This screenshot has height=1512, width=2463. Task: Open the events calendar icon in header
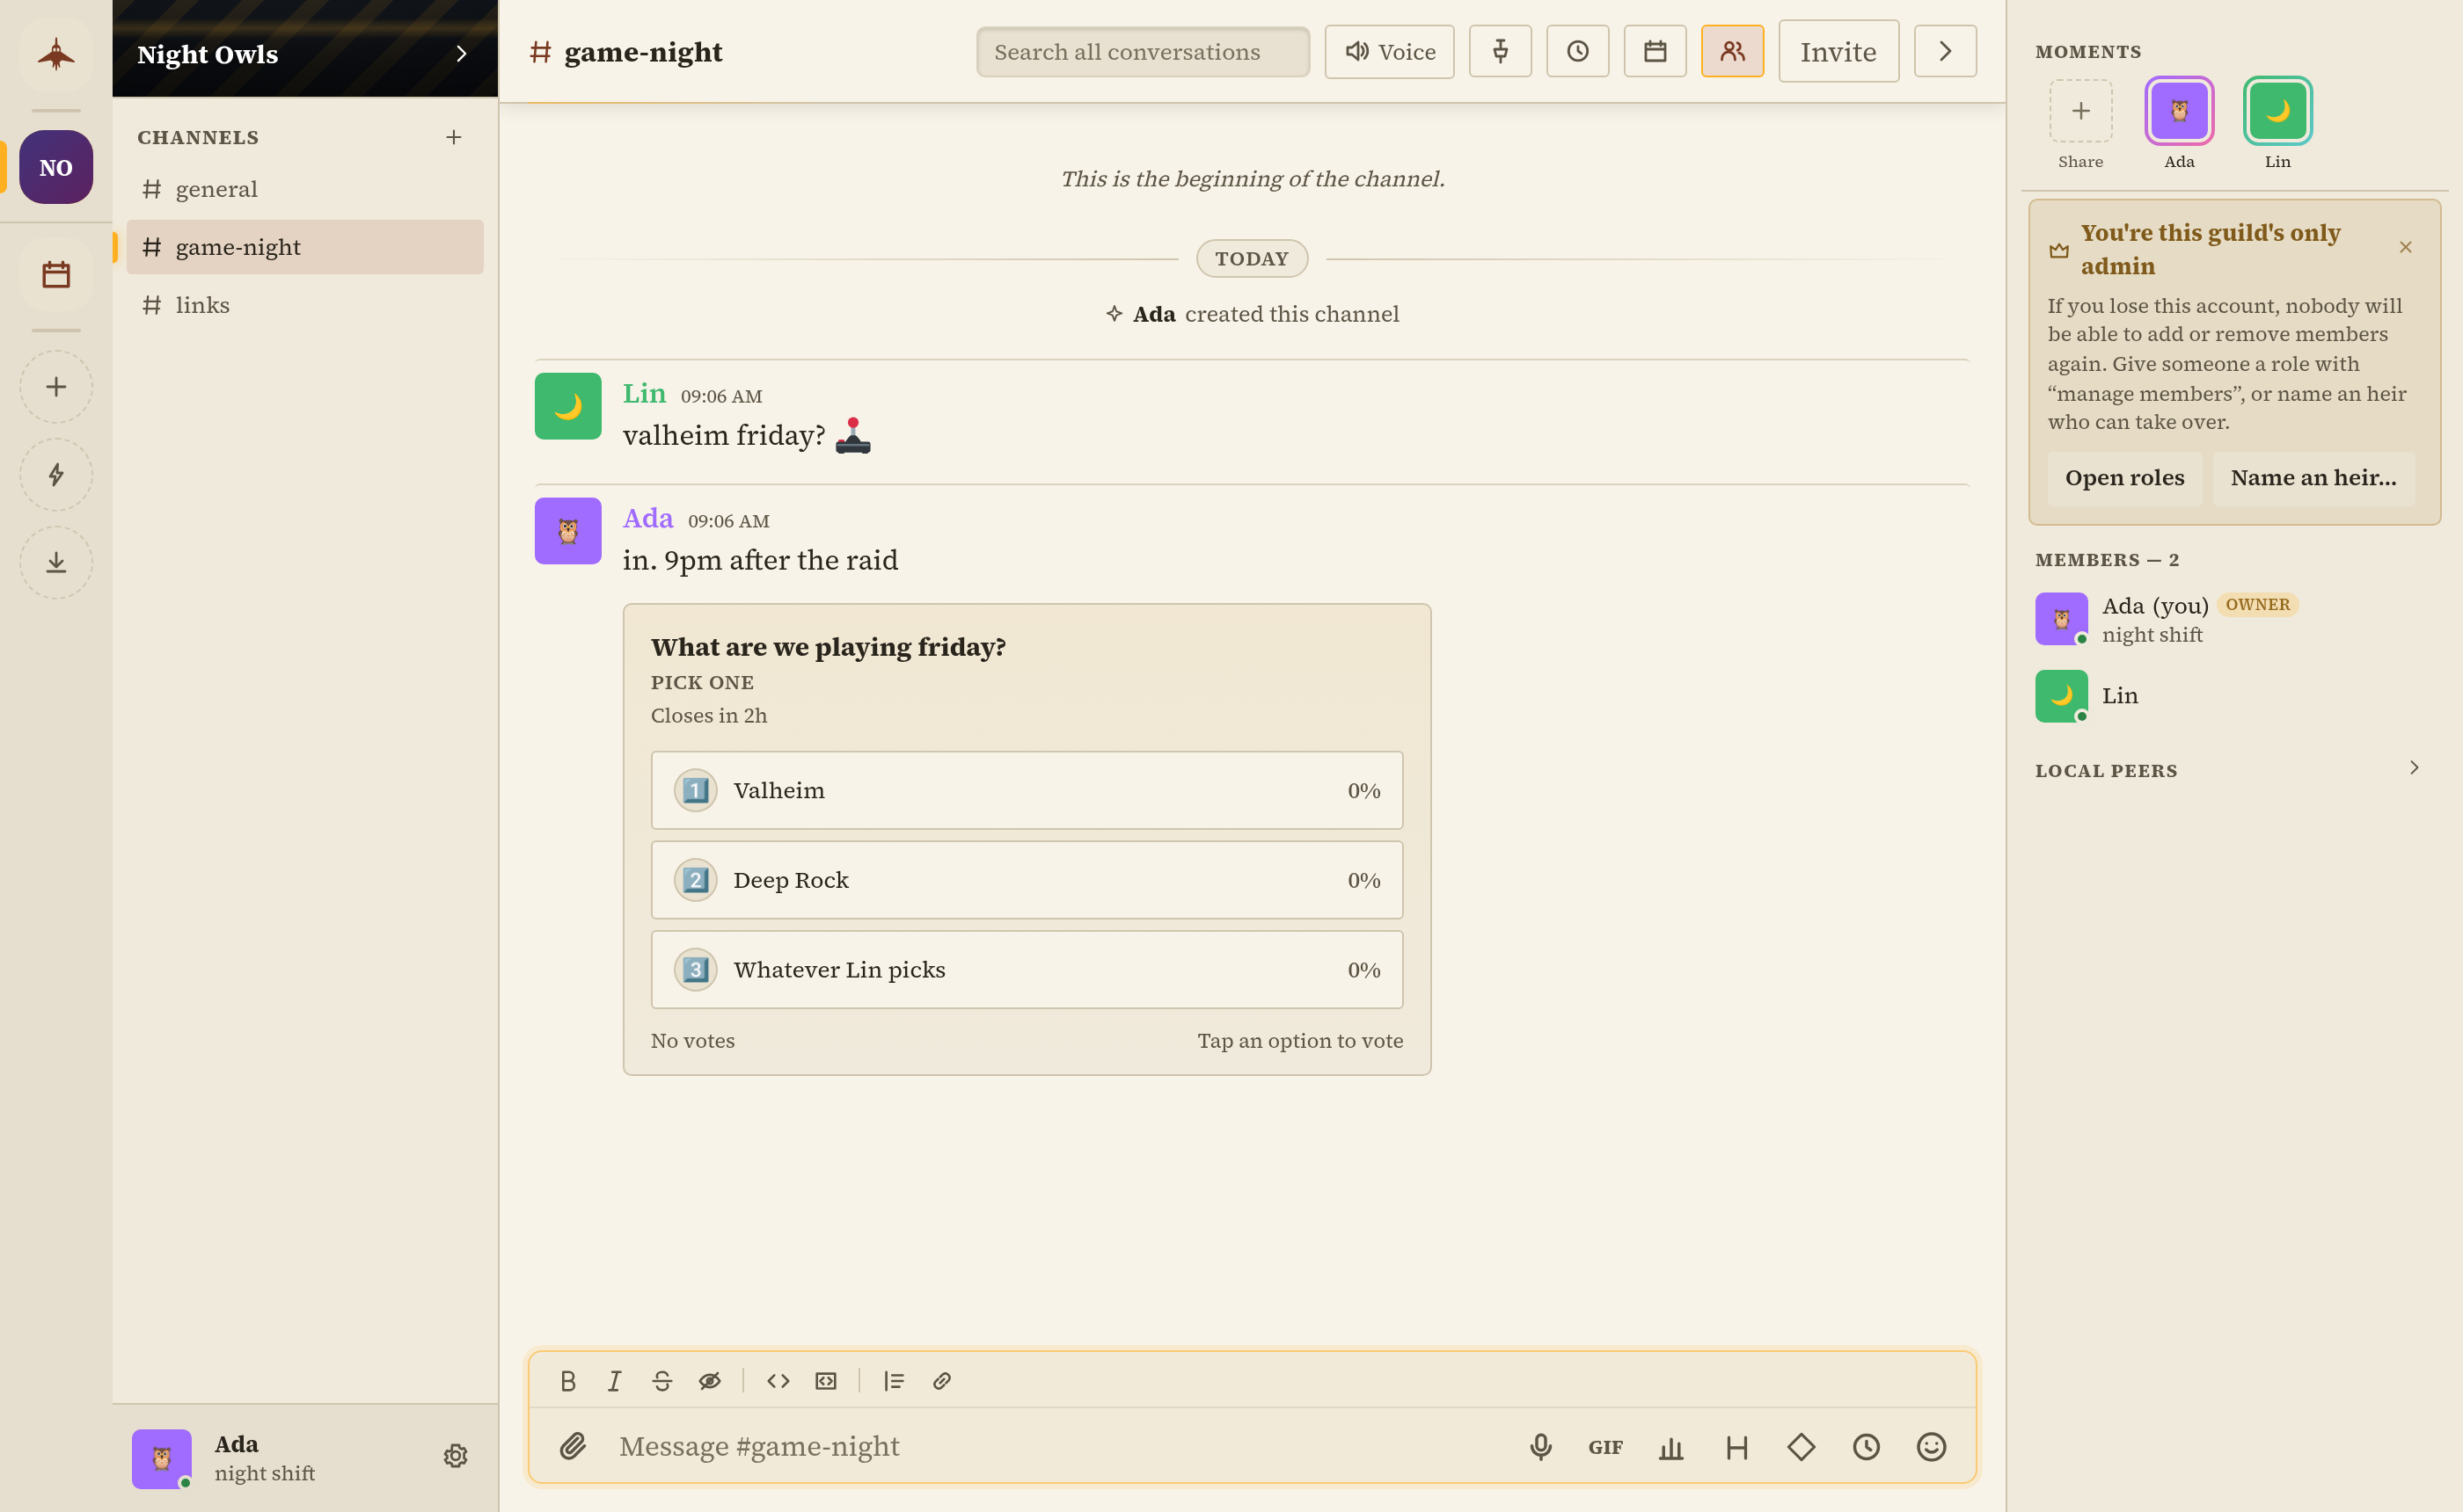(x=1655, y=51)
